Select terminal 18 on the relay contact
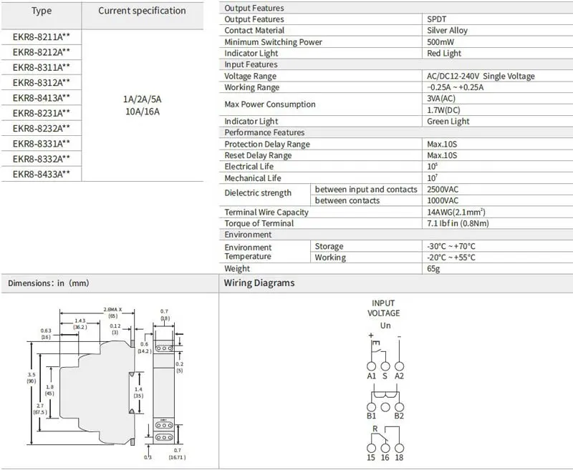 (399, 446)
